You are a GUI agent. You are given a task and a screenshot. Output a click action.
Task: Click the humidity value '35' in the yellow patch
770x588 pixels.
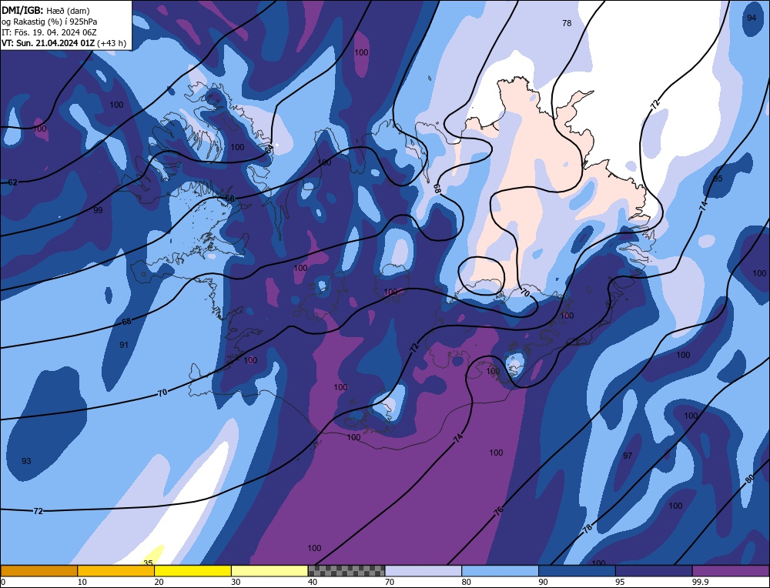coord(149,563)
